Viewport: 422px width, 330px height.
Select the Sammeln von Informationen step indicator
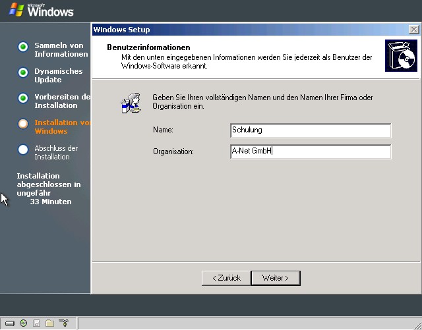point(23,47)
